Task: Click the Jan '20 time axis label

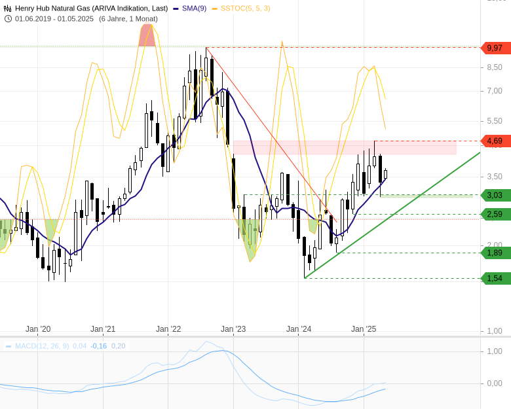Action: point(38,329)
